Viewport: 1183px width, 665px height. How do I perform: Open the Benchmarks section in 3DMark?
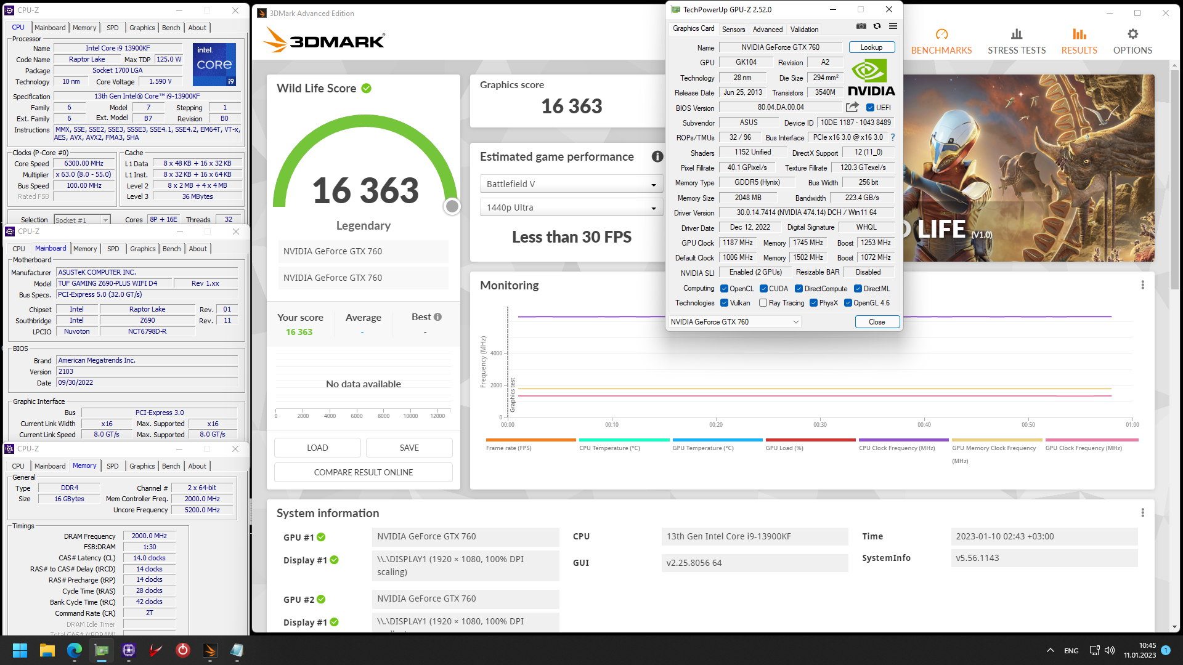pyautogui.click(x=941, y=42)
